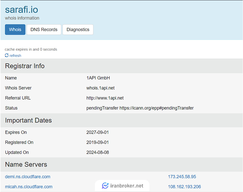Screen dimensions: 243x192
Task: Select the registrar name 1API GmbH
Action: coord(98,78)
